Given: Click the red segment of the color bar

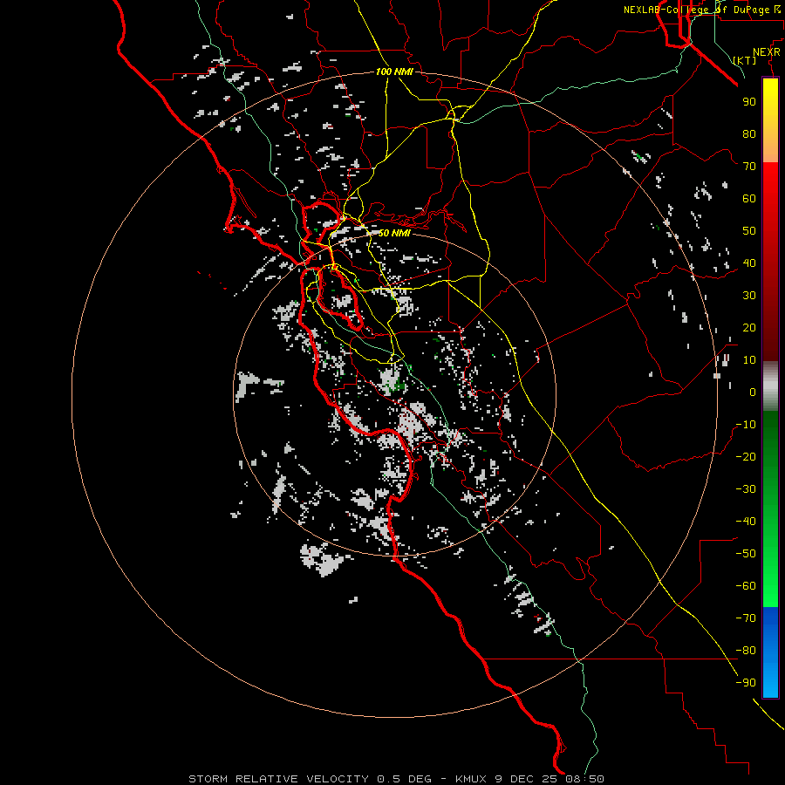Looking at the screenshot, I should 770,262.
